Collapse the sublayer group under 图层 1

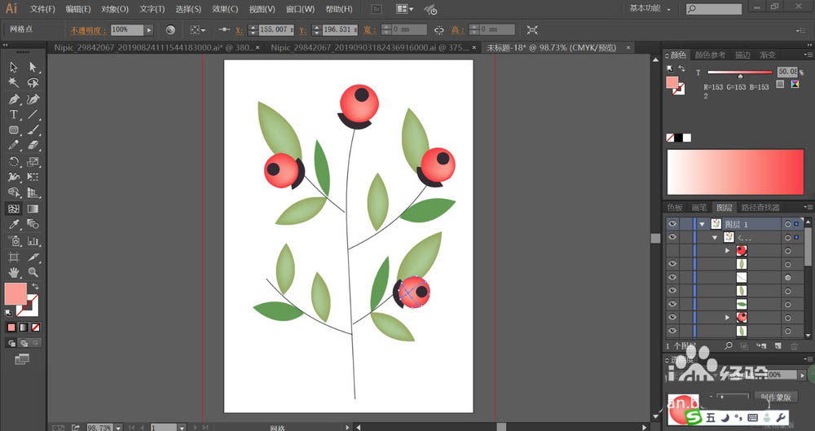point(715,238)
